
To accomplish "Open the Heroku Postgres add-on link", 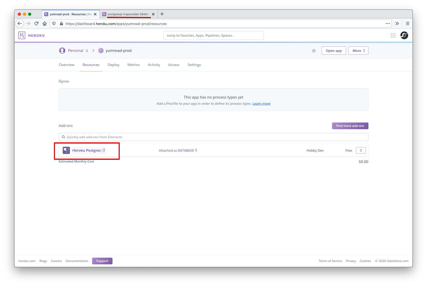I will coord(88,150).
